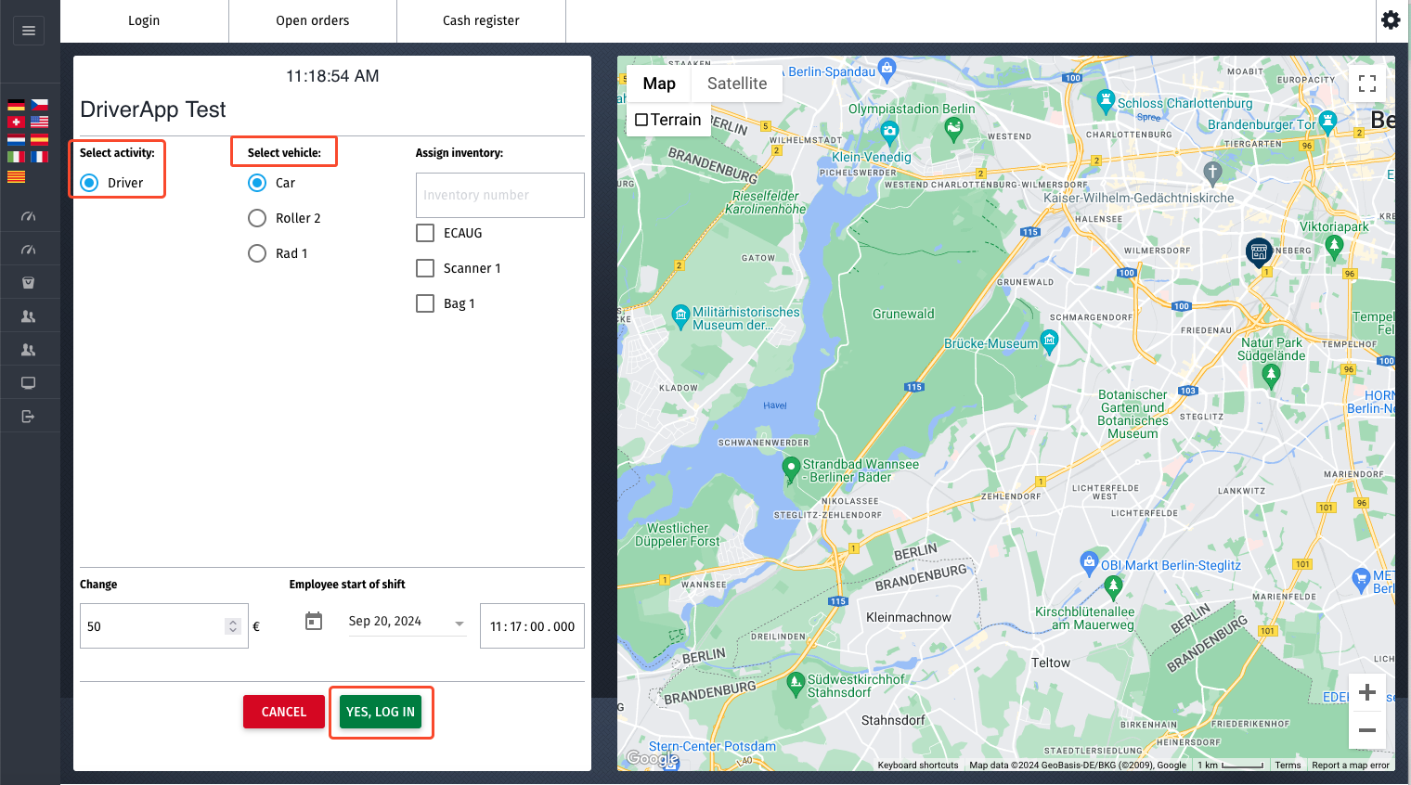The image size is (1411, 785).
Task: Open the Cash register tab
Action: coord(481,20)
